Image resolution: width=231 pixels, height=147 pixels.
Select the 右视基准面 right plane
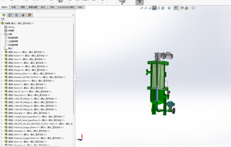pyautogui.click(x=13, y=45)
